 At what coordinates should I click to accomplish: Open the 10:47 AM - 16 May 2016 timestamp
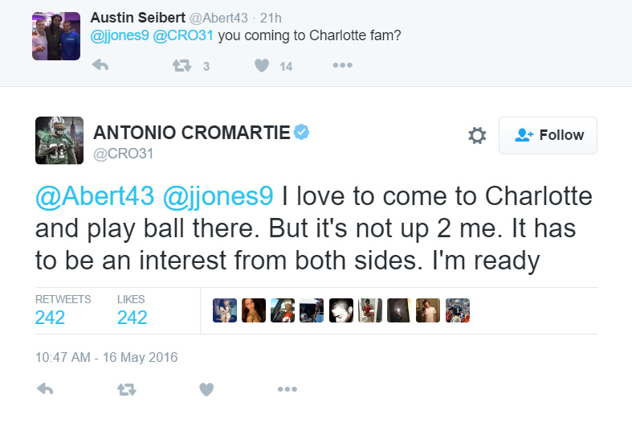pyautogui.click(x=107, y=358)
